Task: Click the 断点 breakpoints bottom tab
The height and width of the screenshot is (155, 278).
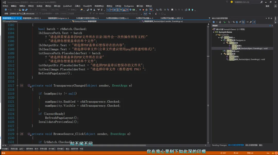Action: pos(36,149)
